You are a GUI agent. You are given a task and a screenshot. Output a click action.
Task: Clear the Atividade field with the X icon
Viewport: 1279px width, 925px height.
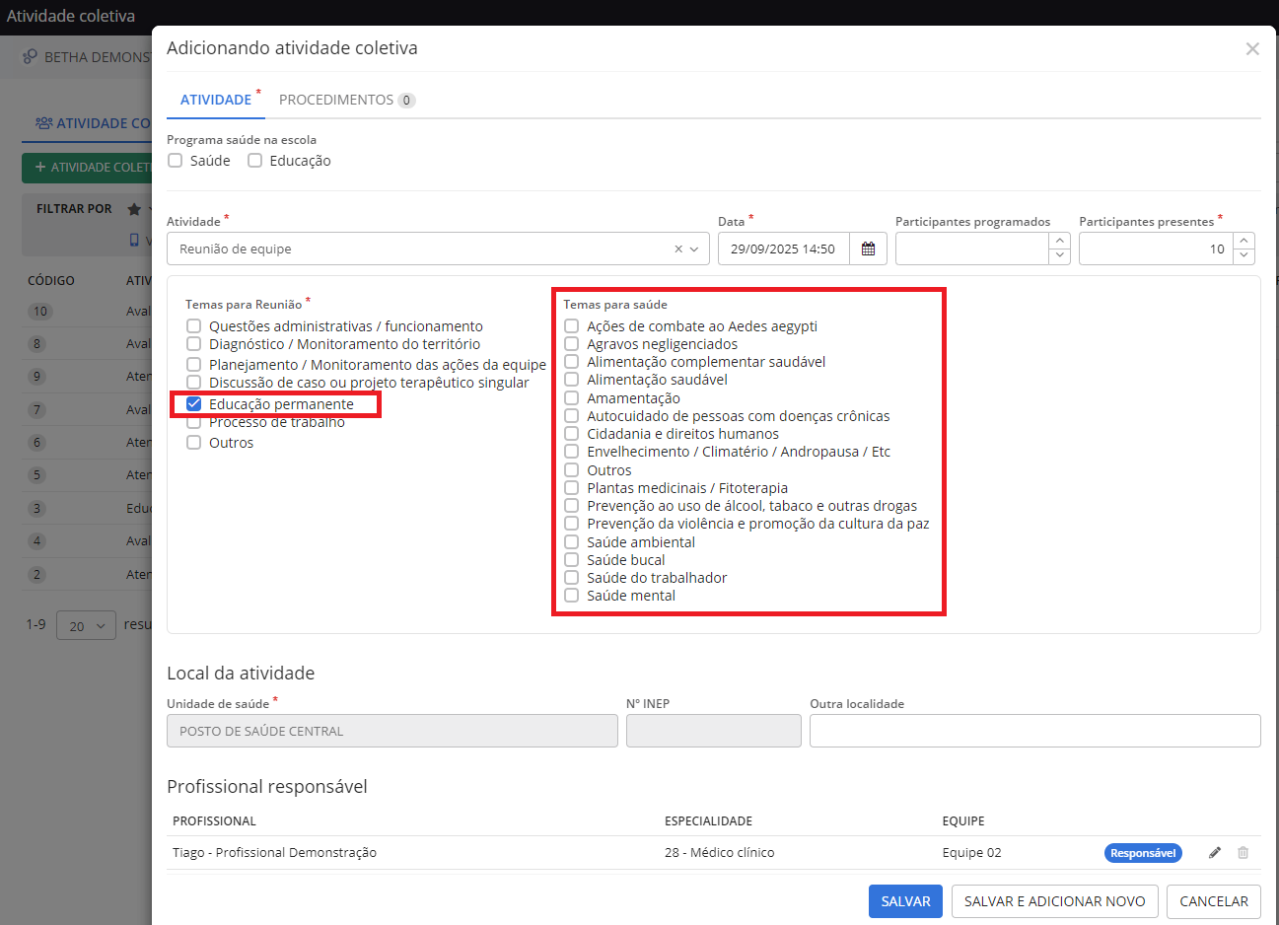click(x=678, y=249)
